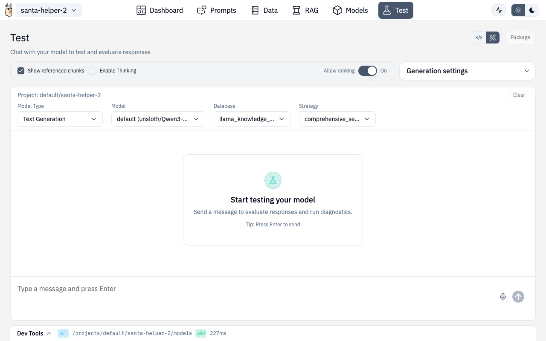
Task: Click the Package button
Action: click(x=520, y=38)
